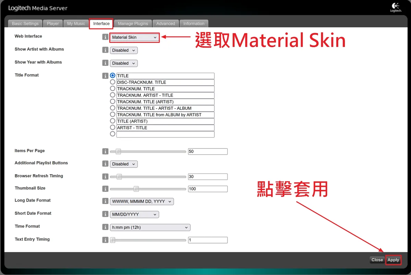Screen dimensions: 411x275
Task: Click info icon for Browser Refresh Timing
Action: point(105,177)
